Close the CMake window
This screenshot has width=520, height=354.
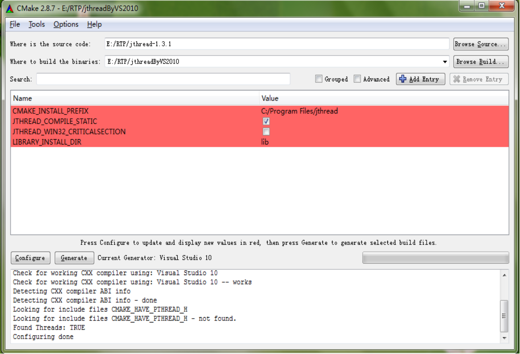(x=502, y=6)
